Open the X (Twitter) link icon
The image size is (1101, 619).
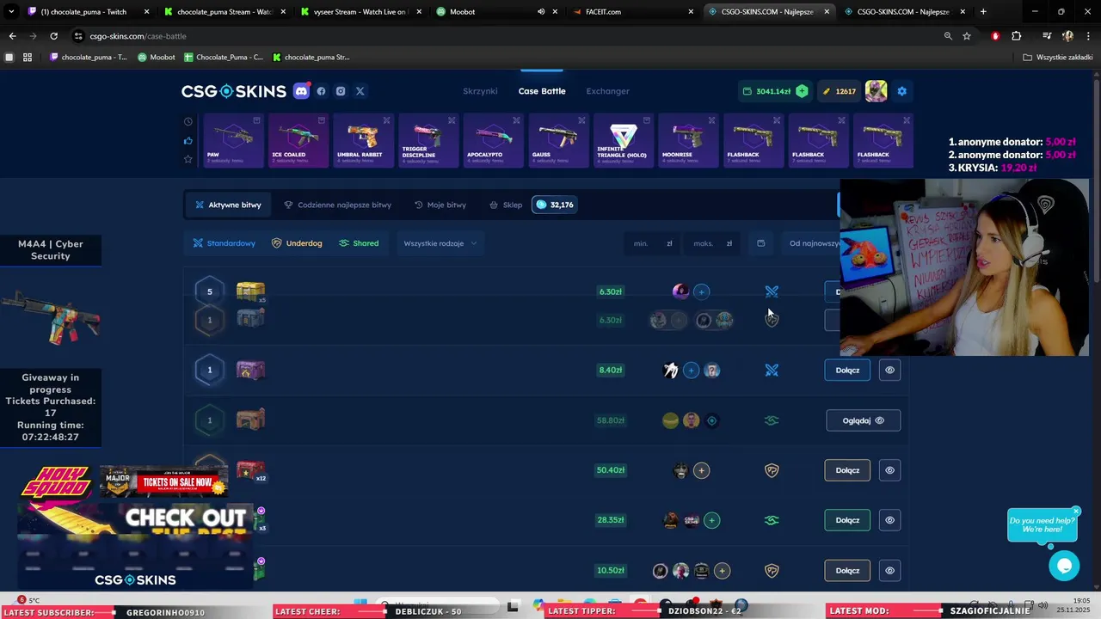click(360, 91)
